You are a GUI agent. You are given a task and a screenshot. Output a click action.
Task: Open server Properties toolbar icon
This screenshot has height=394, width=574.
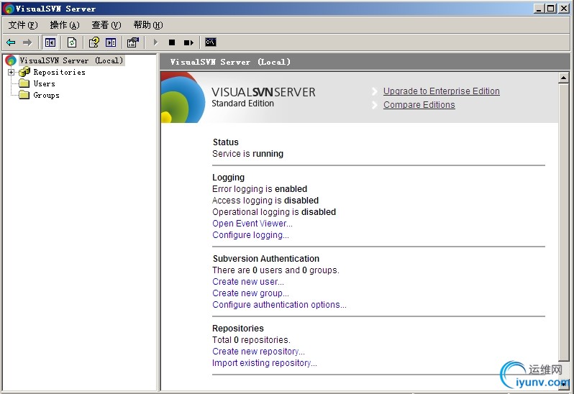click(x=133, y=42)
